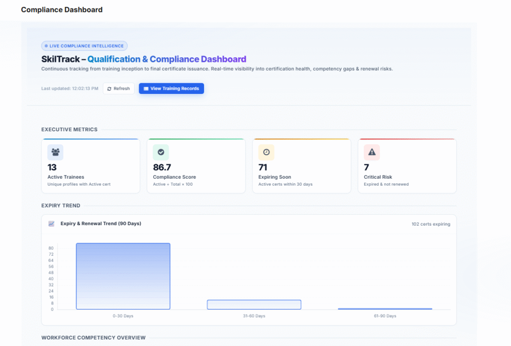Click the value 13 in Active Trainees
The width and height of the screenshot is (511, 346).
pos(52,167)
